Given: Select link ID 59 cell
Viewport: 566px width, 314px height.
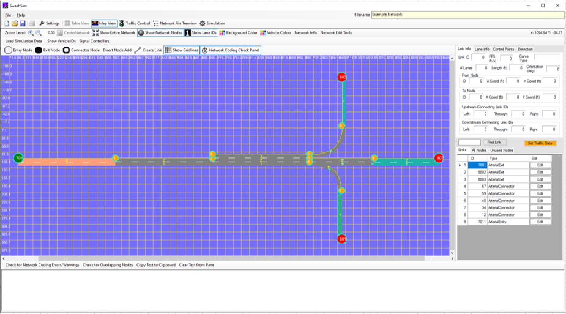Looking at the screenshot, I should pyautogui.click(x=477, y=193).
